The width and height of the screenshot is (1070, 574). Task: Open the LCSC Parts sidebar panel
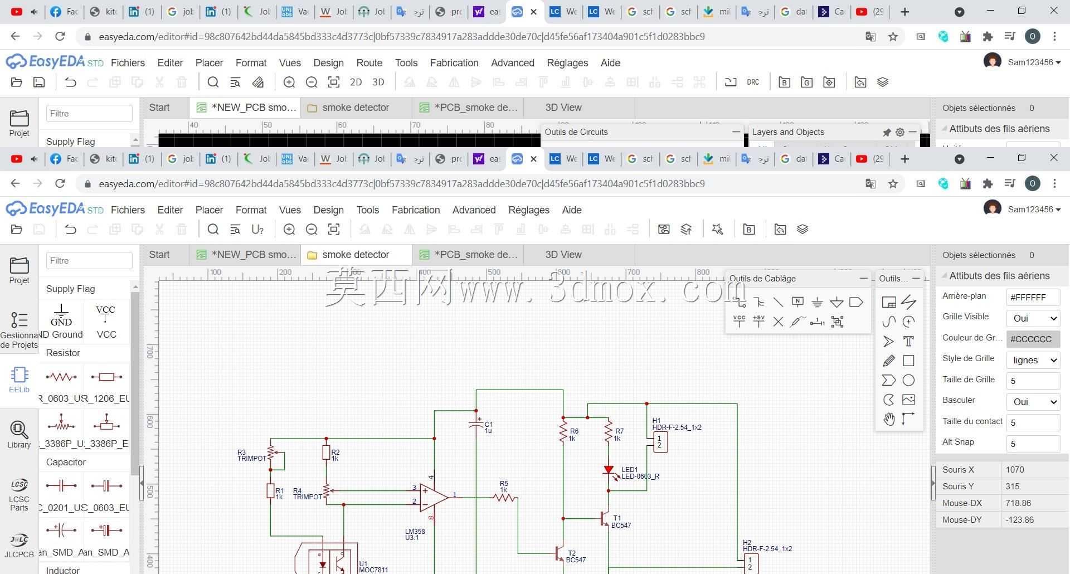pyautogui.click(x=19, y=494)
